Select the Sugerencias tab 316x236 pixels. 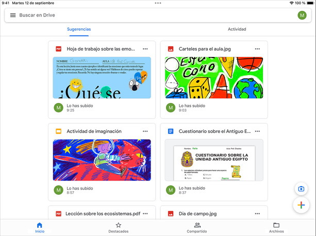click(79, 29)
